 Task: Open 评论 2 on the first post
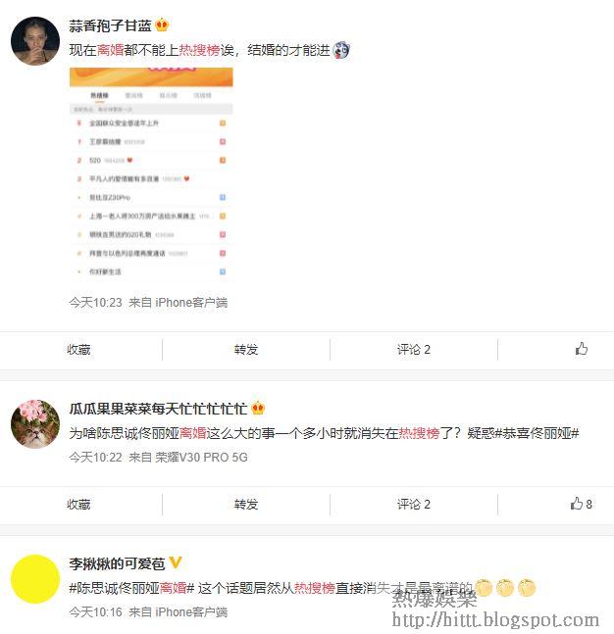(414, 350)
